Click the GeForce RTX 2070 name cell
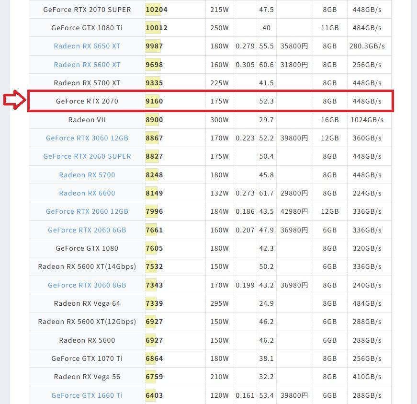Viewport: 417px width, 404px height. [x=87, y=101]
